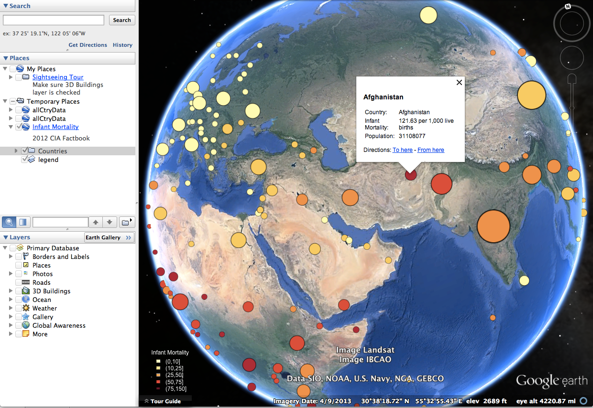Viewport: 593px width, 408px height.
Task: Expand the Countries folder
Action: pos(16,151)
